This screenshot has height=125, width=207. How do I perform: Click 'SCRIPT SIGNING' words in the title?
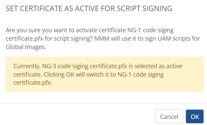(144, 9)
